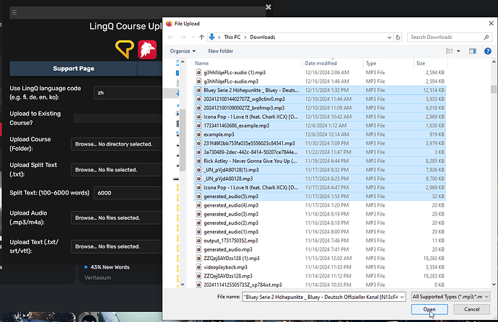Select the videoplayback.mp3 file
The image size is (498, 322).
[320, 267]
